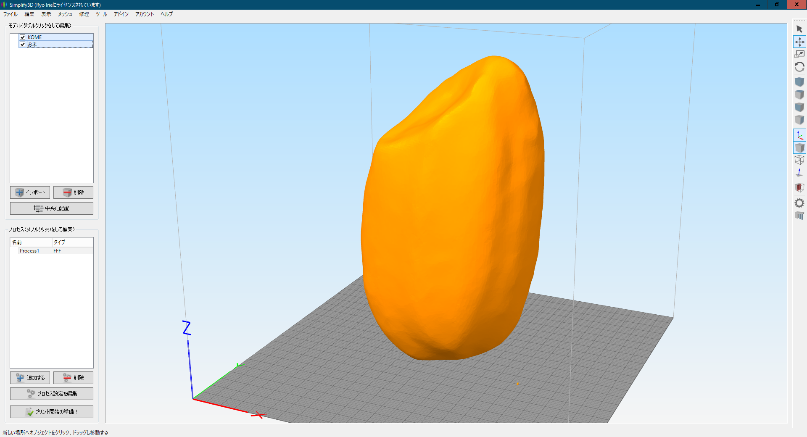The width and height of the screenshot is (807, 437).
Task: Toggle solid model rendering
Action: pyautogui.click(x=799, y=147)
